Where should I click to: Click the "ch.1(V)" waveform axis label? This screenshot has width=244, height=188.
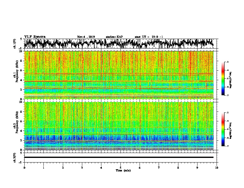[x=15, y=44]
